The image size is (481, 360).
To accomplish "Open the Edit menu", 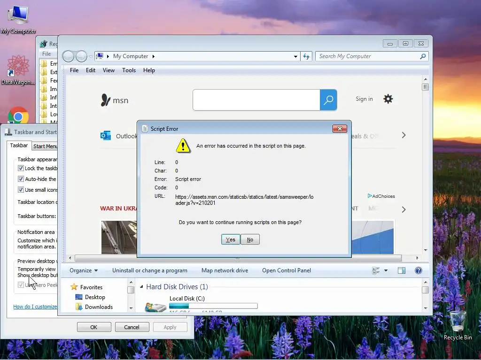I will coord(91,70).
